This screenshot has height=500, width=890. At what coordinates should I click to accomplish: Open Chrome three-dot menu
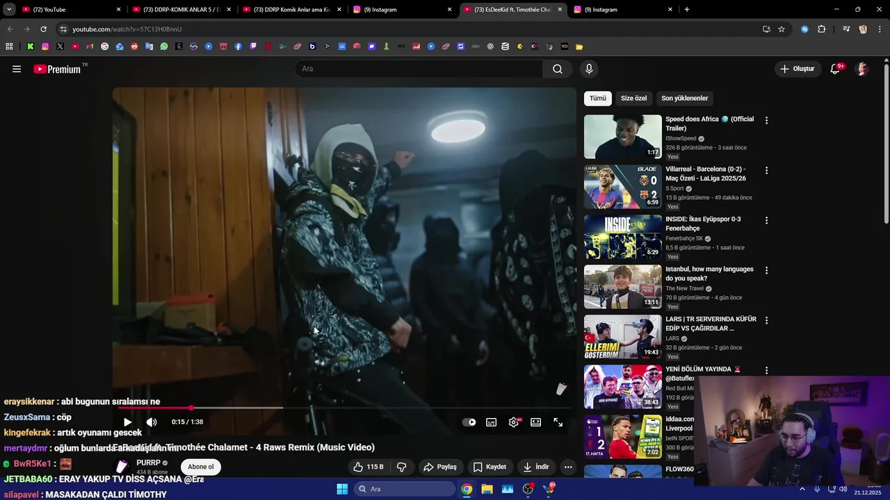pos(880,29)
